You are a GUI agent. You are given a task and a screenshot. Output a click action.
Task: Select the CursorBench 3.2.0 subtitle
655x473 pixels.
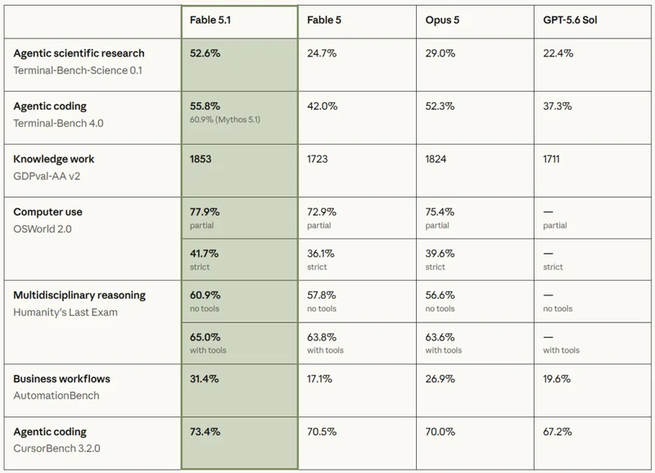click(56, 448)
